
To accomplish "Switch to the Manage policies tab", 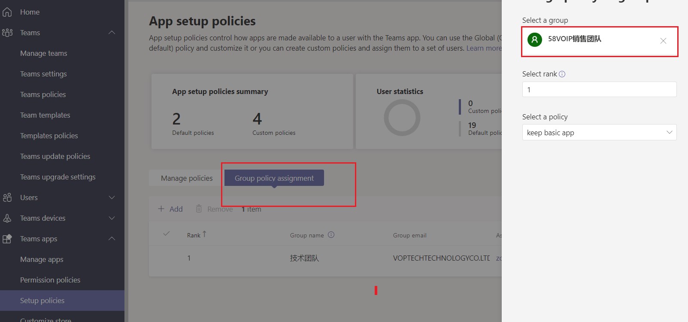I will pos(187,178).
